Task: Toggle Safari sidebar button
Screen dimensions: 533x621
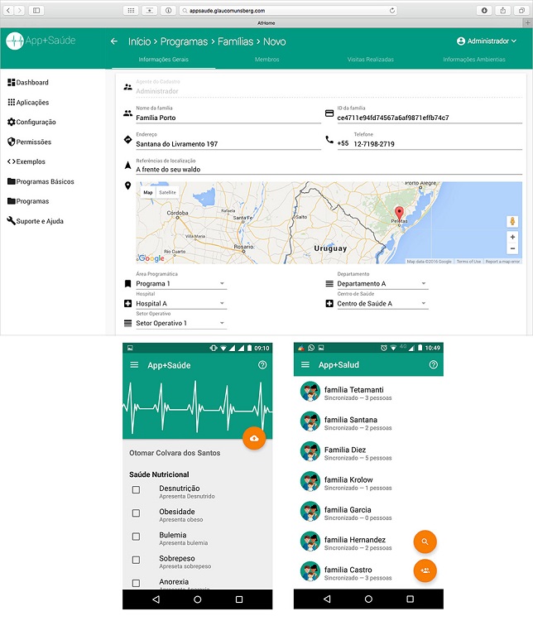Action: pyautogui.click(x=36, y=10)
